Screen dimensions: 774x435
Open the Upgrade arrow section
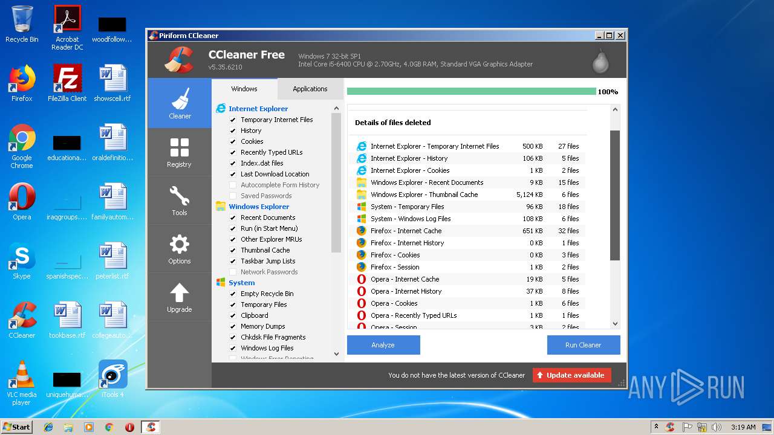(180, 293)
